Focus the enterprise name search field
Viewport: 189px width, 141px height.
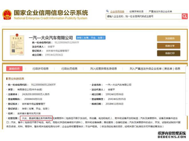(144, 16)
